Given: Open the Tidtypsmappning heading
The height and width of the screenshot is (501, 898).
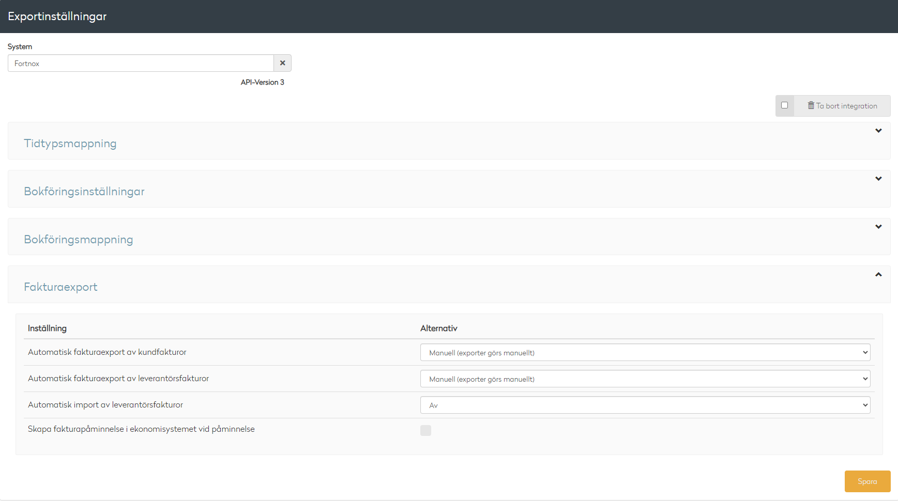Looking at the screenshot, I should point(70,143).
